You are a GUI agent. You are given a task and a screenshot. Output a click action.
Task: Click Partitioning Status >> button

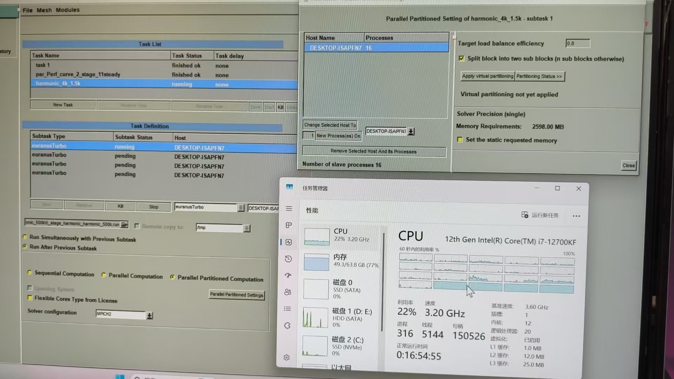point(540,76)
